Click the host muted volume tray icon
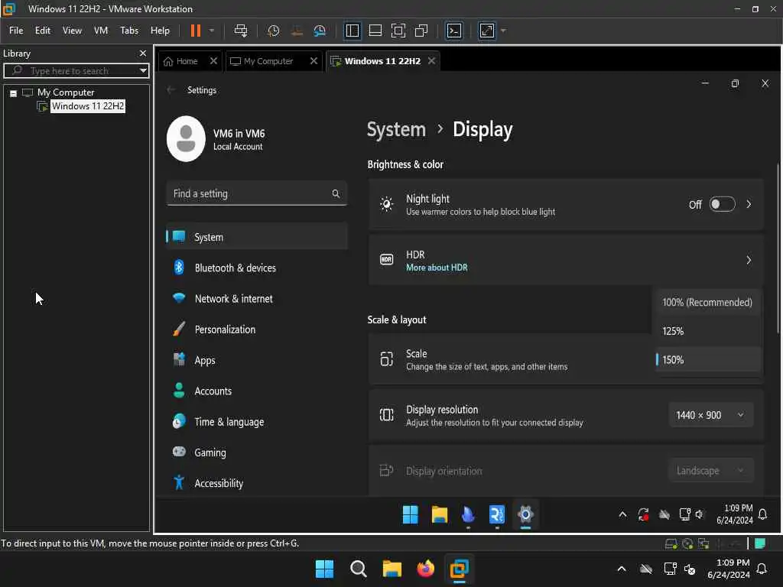Viewport: 783px width, 587px height. pyautogui.click(x=690, y=569)
